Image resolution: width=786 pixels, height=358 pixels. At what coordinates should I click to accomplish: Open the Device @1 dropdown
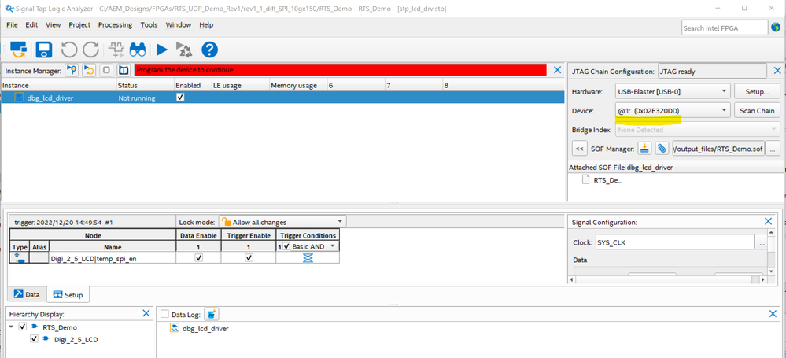coord(673,110)
